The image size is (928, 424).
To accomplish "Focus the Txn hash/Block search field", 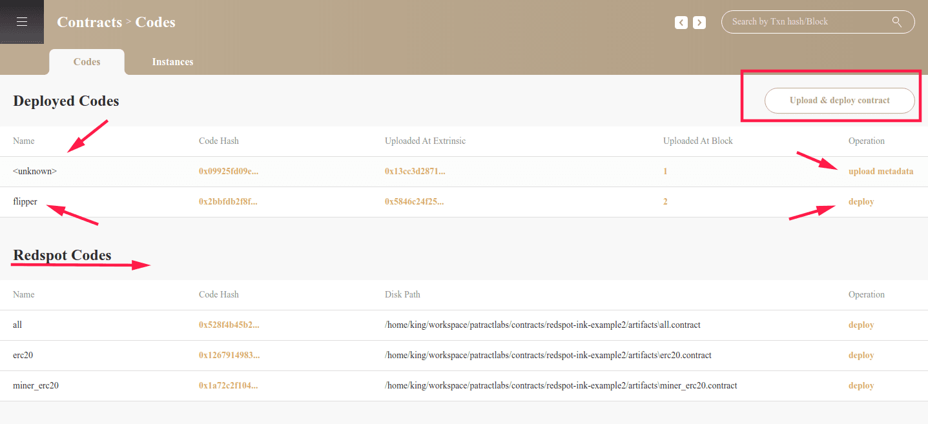I will [x=807, y=22].
